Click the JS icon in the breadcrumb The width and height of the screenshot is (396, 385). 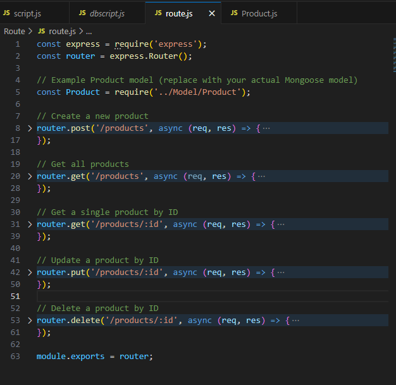tap(42, 31)
